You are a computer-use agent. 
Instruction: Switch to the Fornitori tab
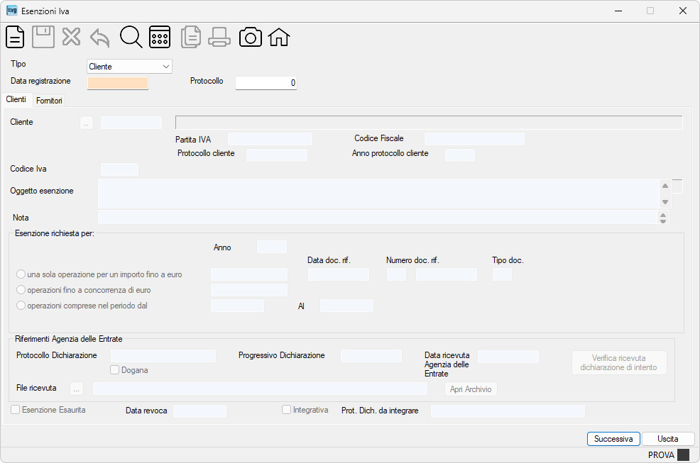coord(49,101)
